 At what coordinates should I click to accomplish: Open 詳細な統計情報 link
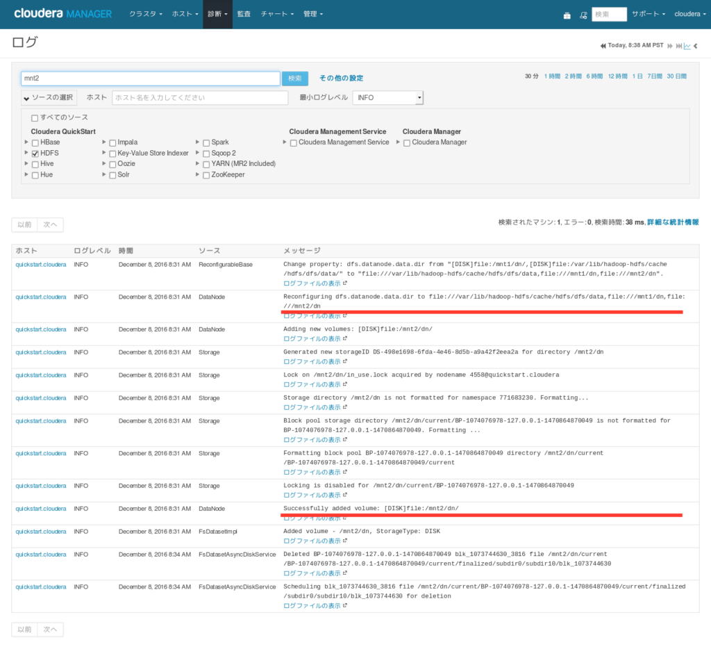[x=673, y=222]
